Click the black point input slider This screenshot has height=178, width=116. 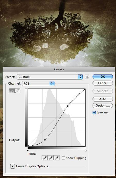28,151
